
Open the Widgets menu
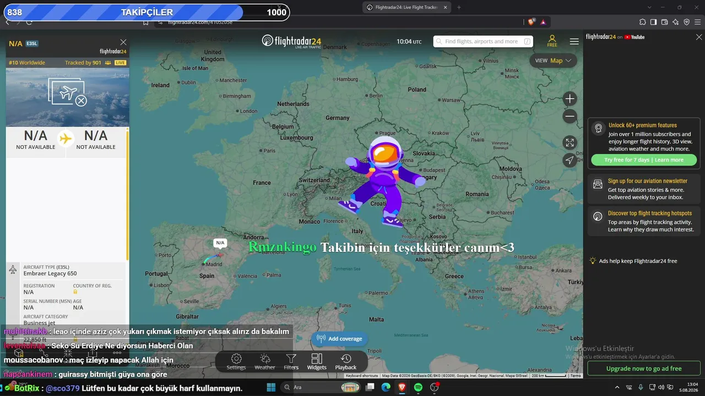[x=317, y=362]
